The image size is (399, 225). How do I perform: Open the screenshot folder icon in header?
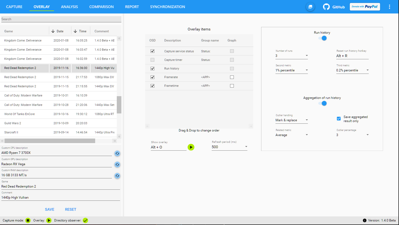(310, 7)
